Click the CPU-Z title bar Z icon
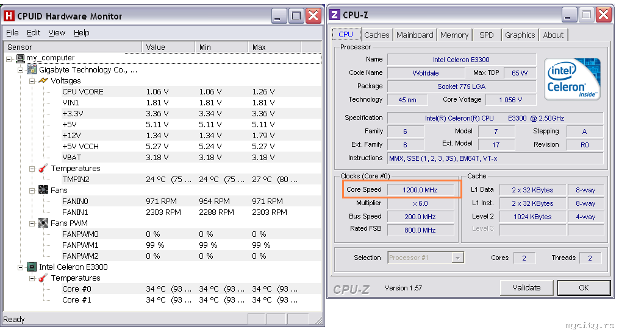 334,15
